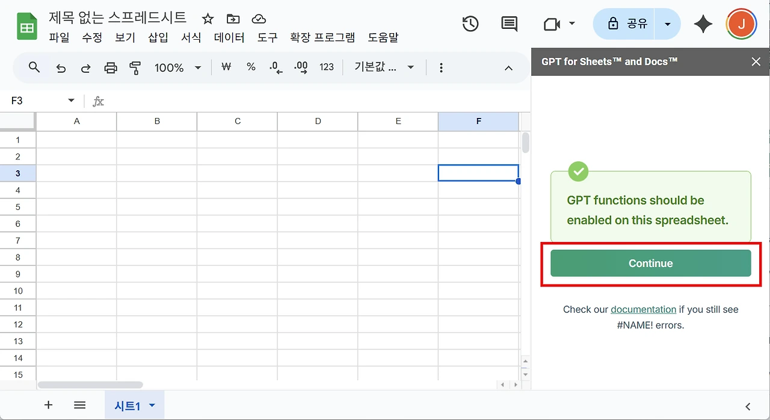Open the 데이터 menu

(229, 37)
